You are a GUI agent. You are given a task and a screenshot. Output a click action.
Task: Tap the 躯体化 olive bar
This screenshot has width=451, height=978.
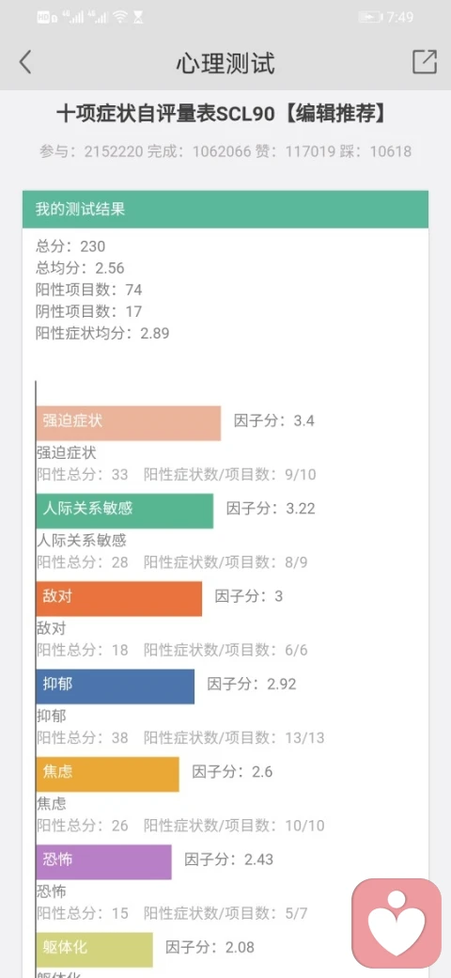click(95, 950)
